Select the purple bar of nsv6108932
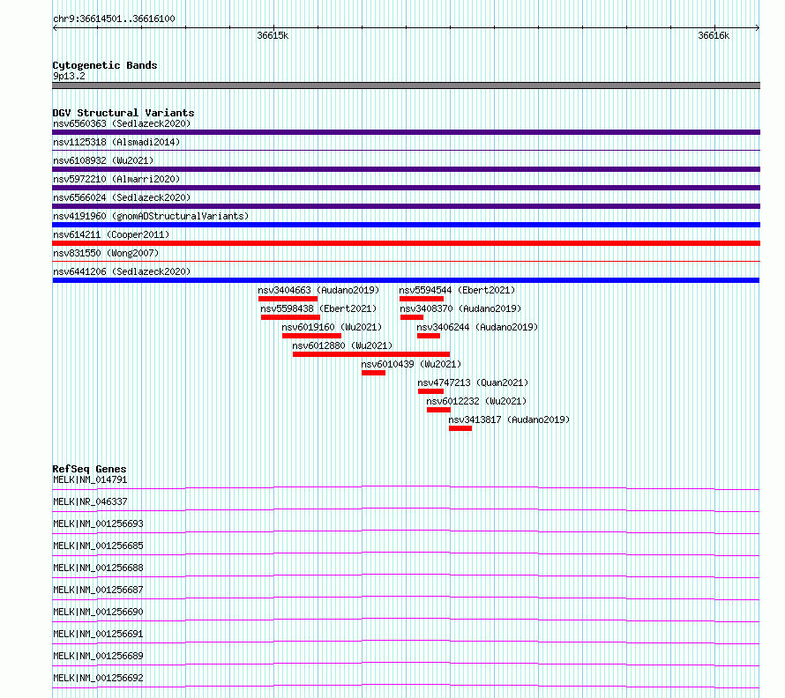This screenshot has height=698, width=785. tap(406, 169)
